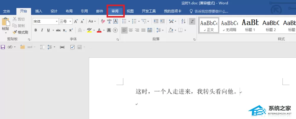Expand the line spacing dropdown arrow
Screen dimensions: 296x119
coord(163,30)
